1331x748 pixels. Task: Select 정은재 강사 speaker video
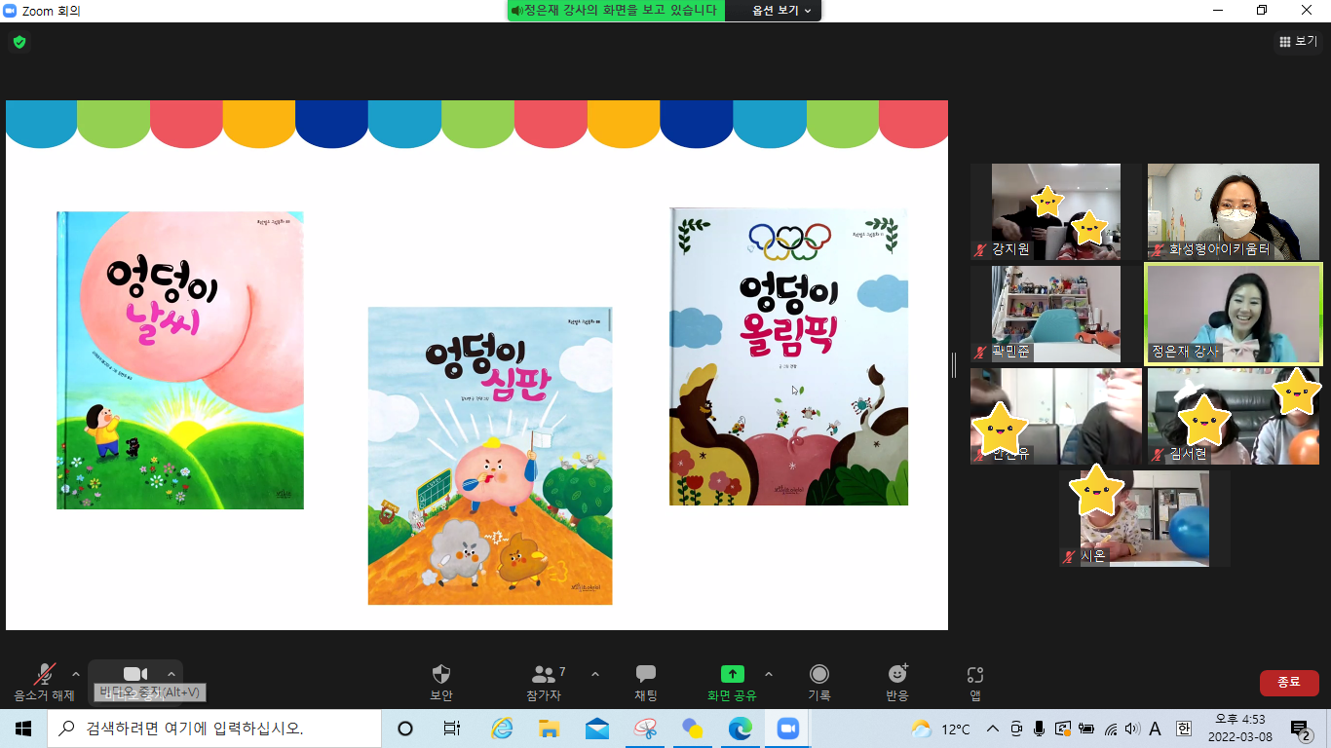1233,314
